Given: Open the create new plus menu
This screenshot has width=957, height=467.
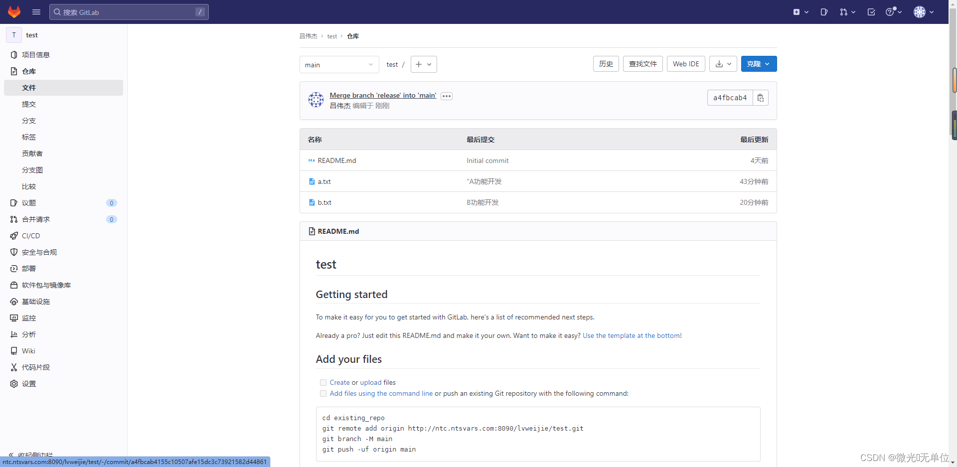Looking at the screenshot, I should point(800,12).
